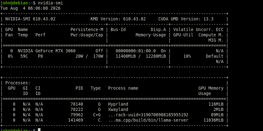Click the "Memory-Usage" header
Viewport: 263px width, 131px height.
coord(150,35)
